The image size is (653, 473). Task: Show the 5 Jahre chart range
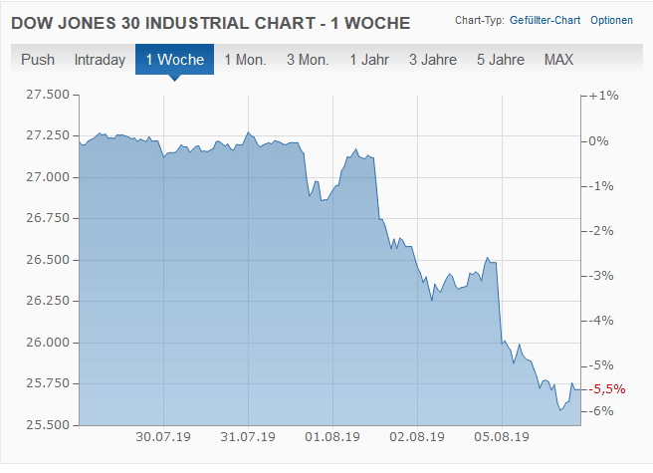click(501, 60)
